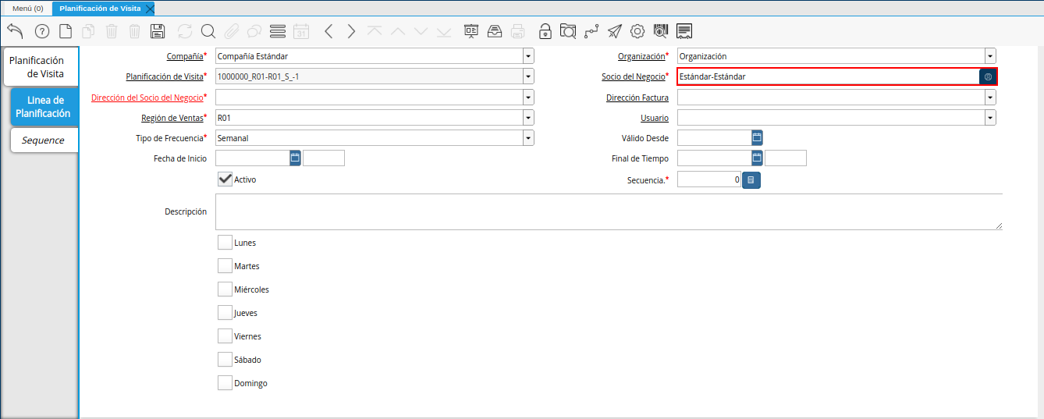Create a new record with page icon
The height and width of the screenshot is (419, 1044).
66,31
